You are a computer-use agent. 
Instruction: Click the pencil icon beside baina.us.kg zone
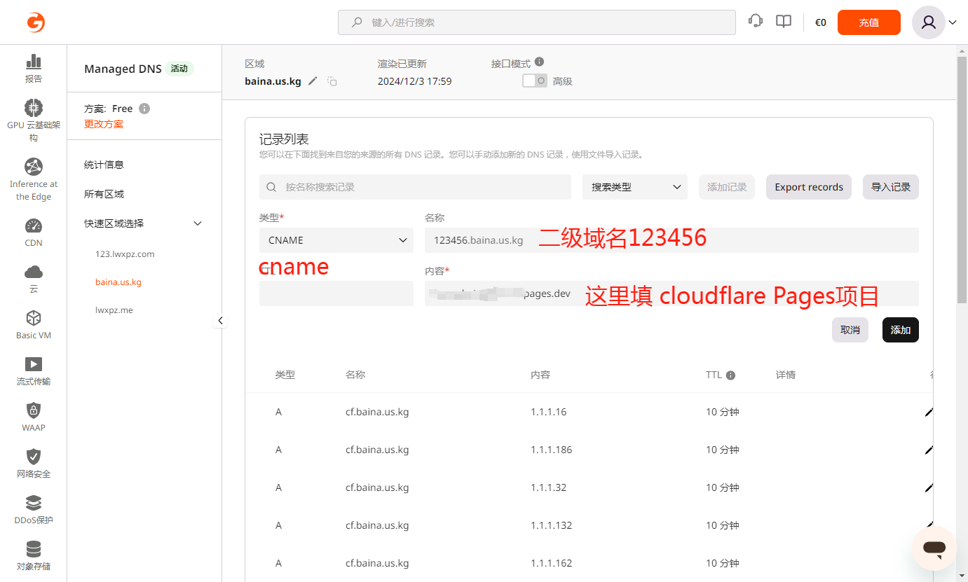tap(313, 81)
